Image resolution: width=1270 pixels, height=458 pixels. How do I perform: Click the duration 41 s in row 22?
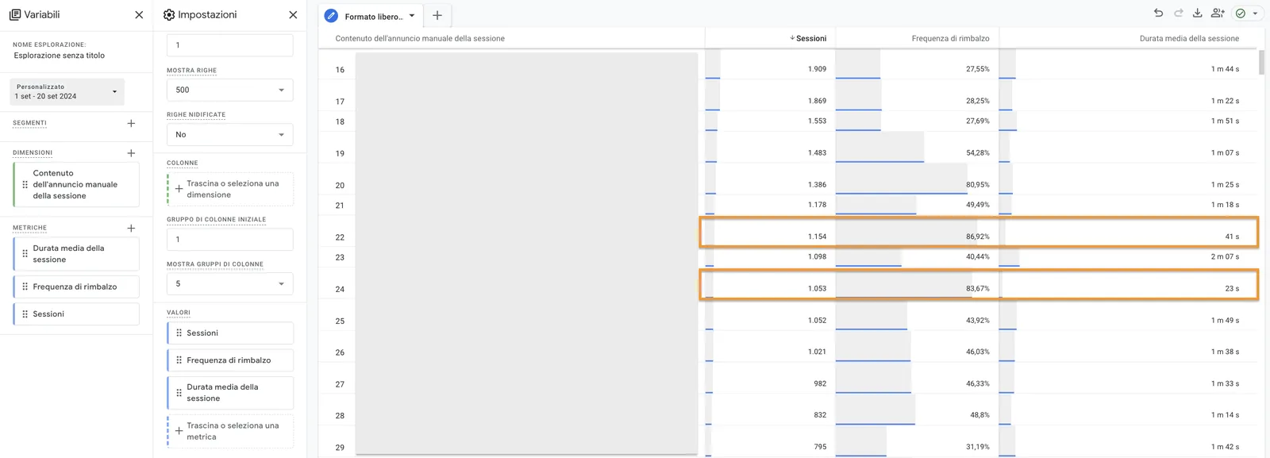tap(1232, 237)
